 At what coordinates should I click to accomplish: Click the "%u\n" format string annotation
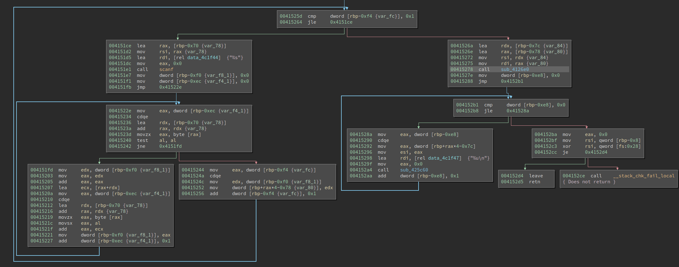(x=479, y=158)
